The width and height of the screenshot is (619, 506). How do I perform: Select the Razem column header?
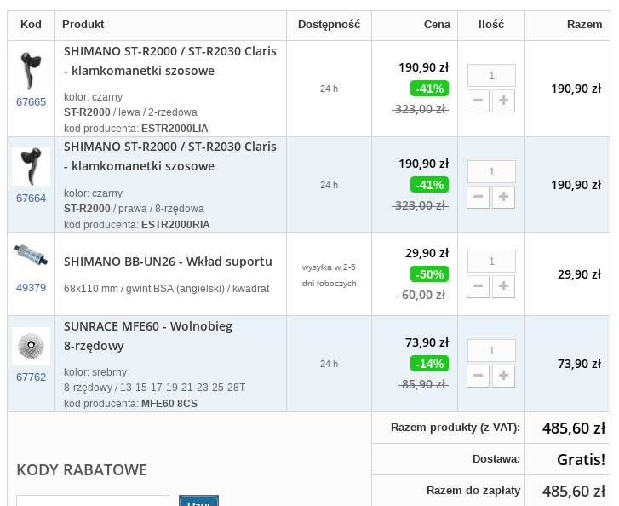(x=585, y=25)
